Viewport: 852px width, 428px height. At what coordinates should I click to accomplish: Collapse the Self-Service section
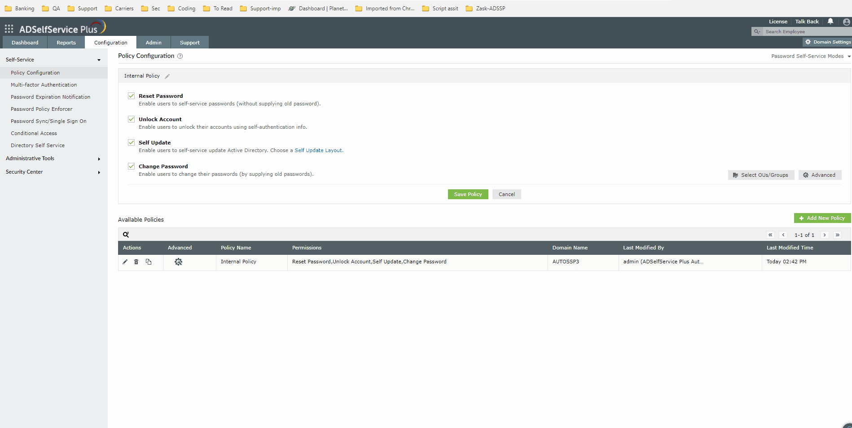pyautogui.click(x=99, y=59)
